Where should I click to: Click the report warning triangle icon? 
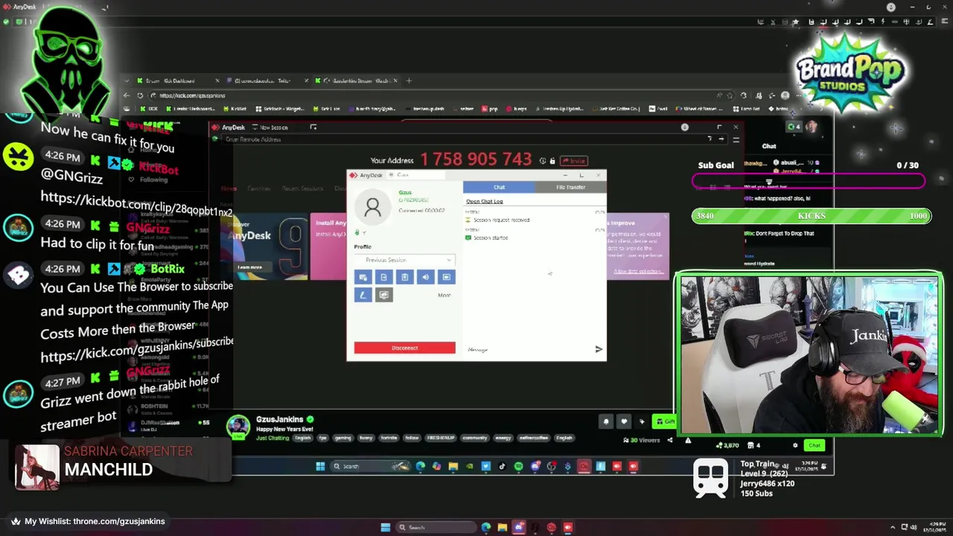click(x=688, y=440)
